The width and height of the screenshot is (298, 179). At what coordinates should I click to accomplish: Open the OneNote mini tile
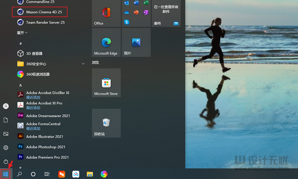146,13
